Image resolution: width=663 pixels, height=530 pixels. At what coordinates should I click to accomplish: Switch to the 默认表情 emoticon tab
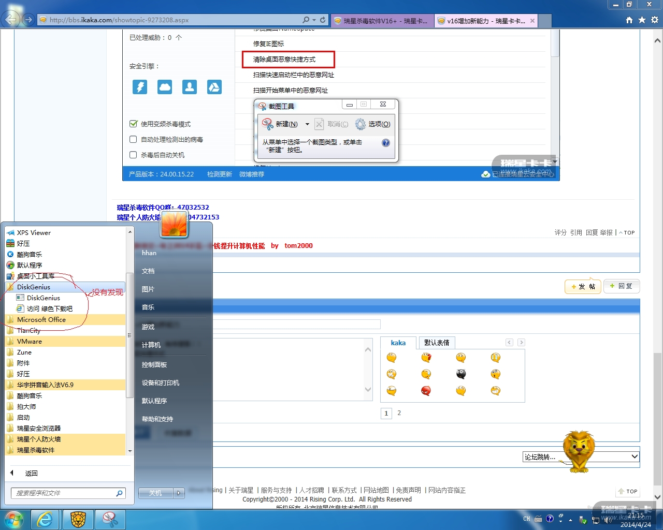pos(437,343)
